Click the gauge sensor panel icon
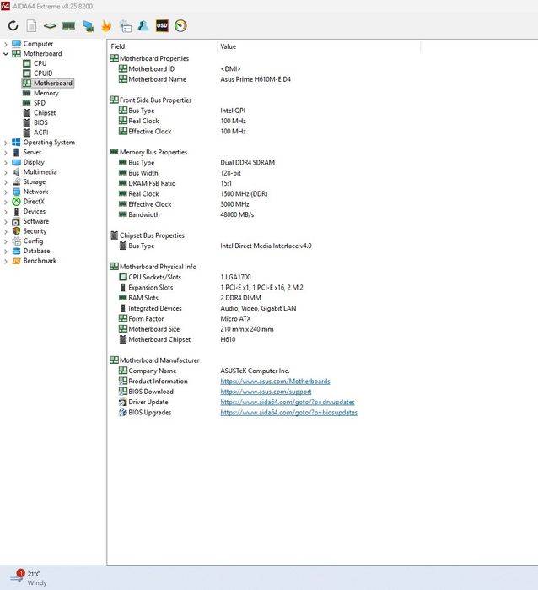 point(180,26)
